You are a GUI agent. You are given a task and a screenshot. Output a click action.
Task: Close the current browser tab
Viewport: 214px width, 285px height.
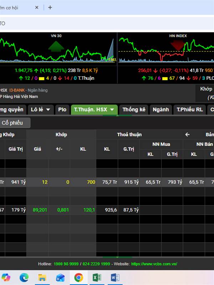click(x=37, y=7)
